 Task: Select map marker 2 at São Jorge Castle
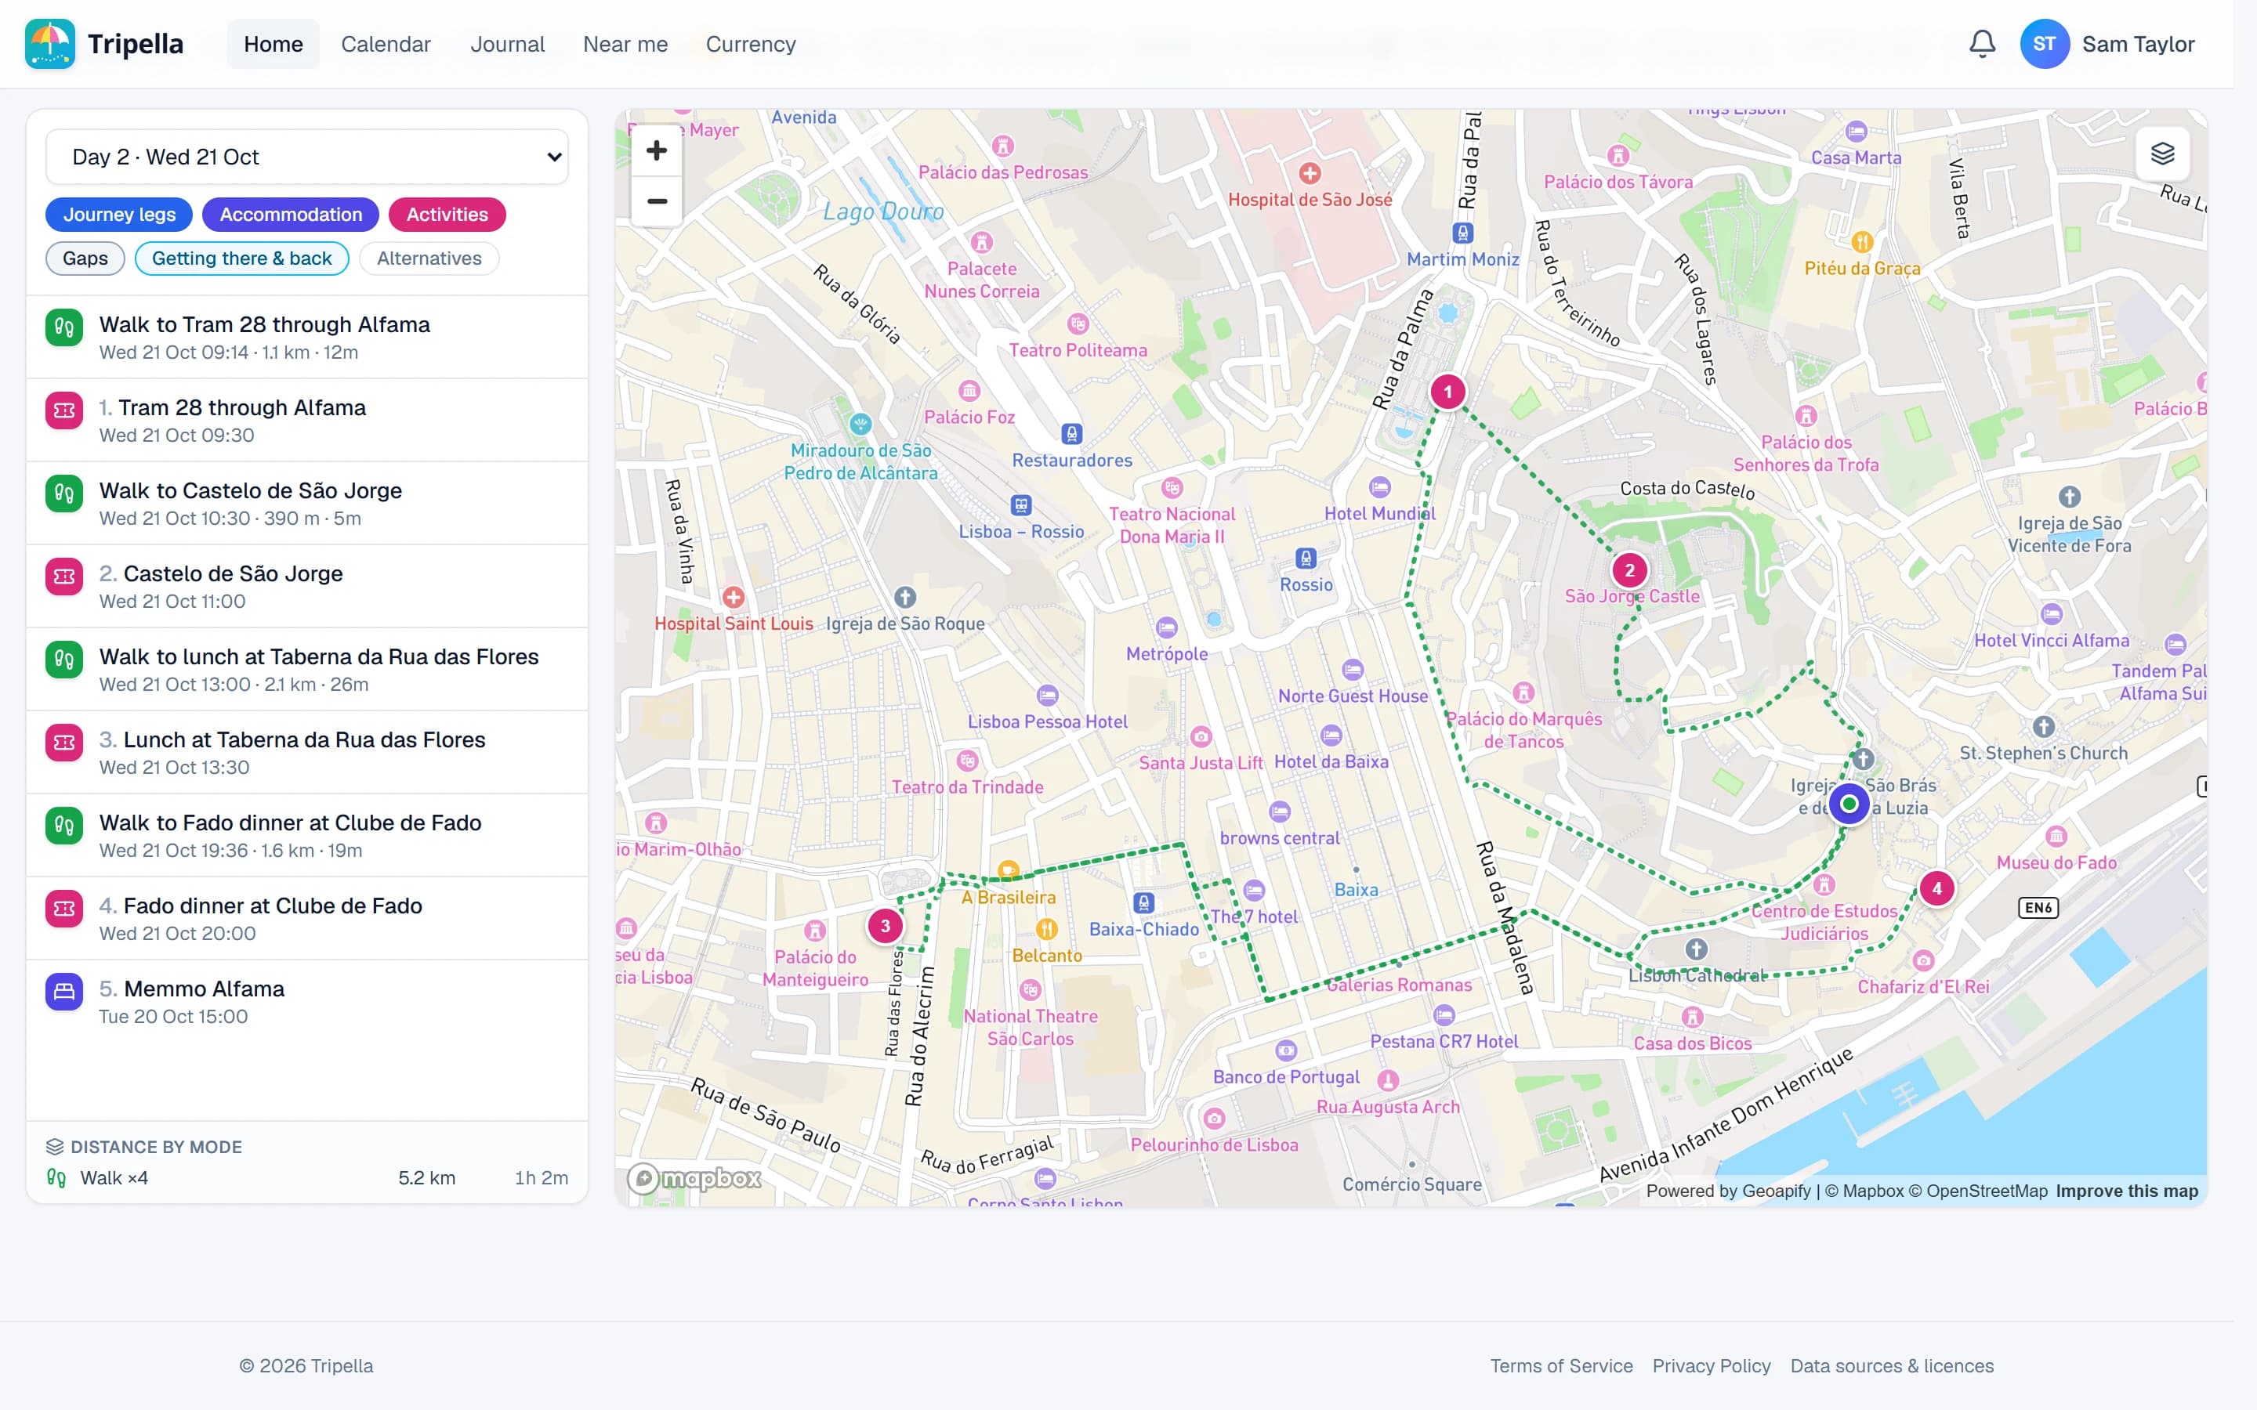pyautogui.click(x=1629, y=569)
